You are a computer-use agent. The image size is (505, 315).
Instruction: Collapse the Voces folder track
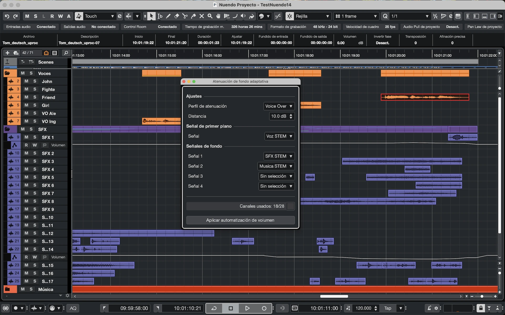[x=7, y=73]
